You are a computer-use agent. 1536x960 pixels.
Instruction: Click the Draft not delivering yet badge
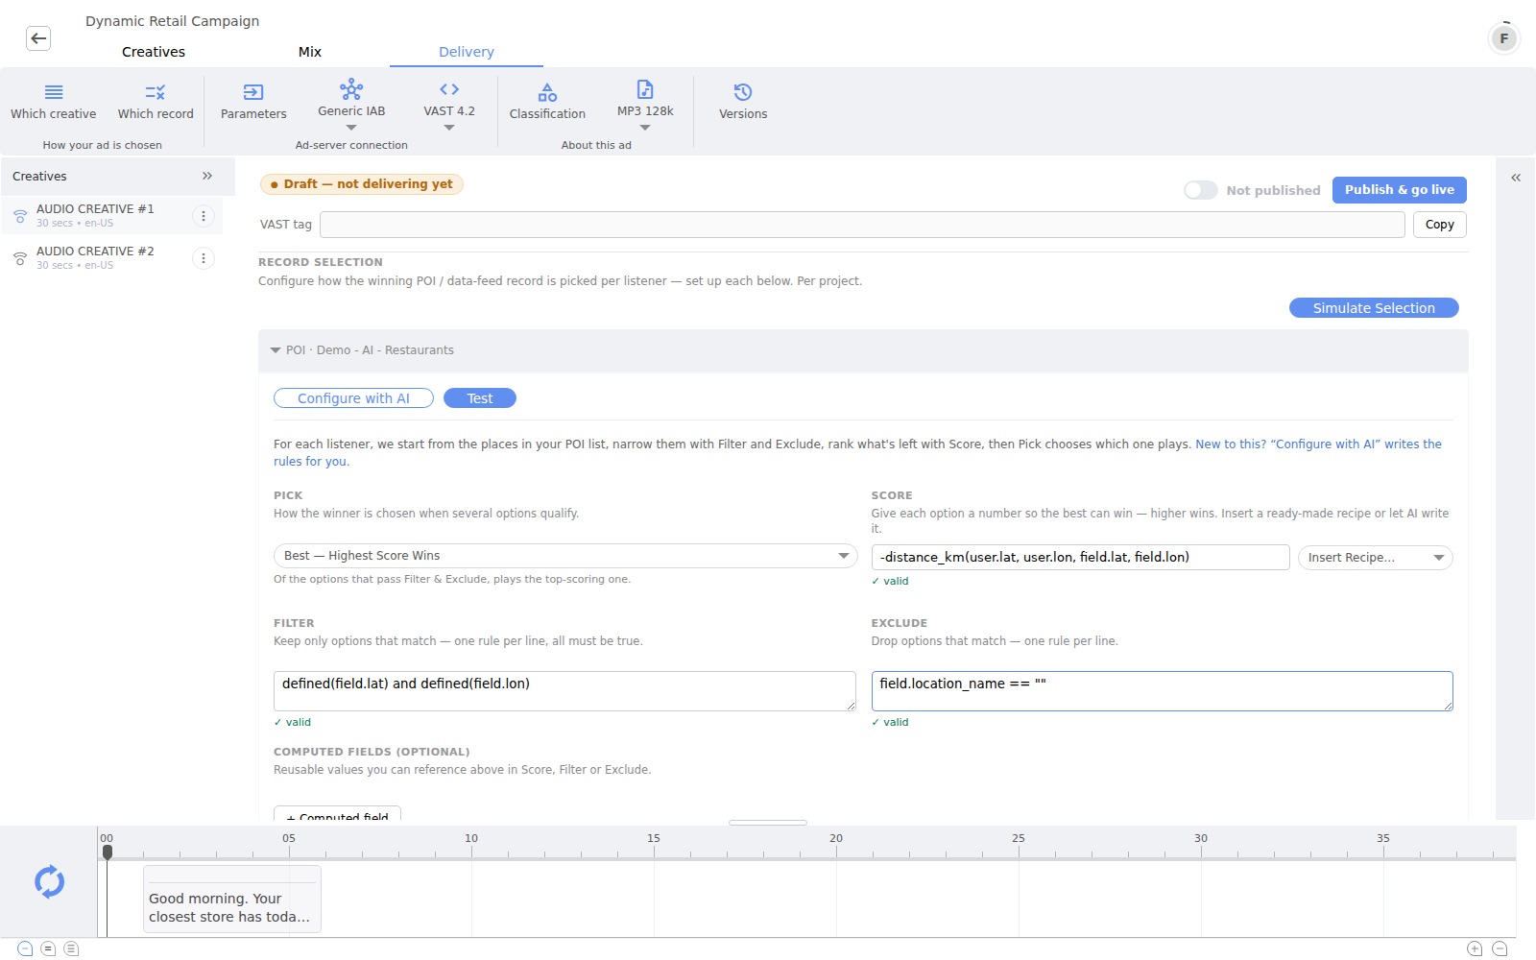(362, 184)
